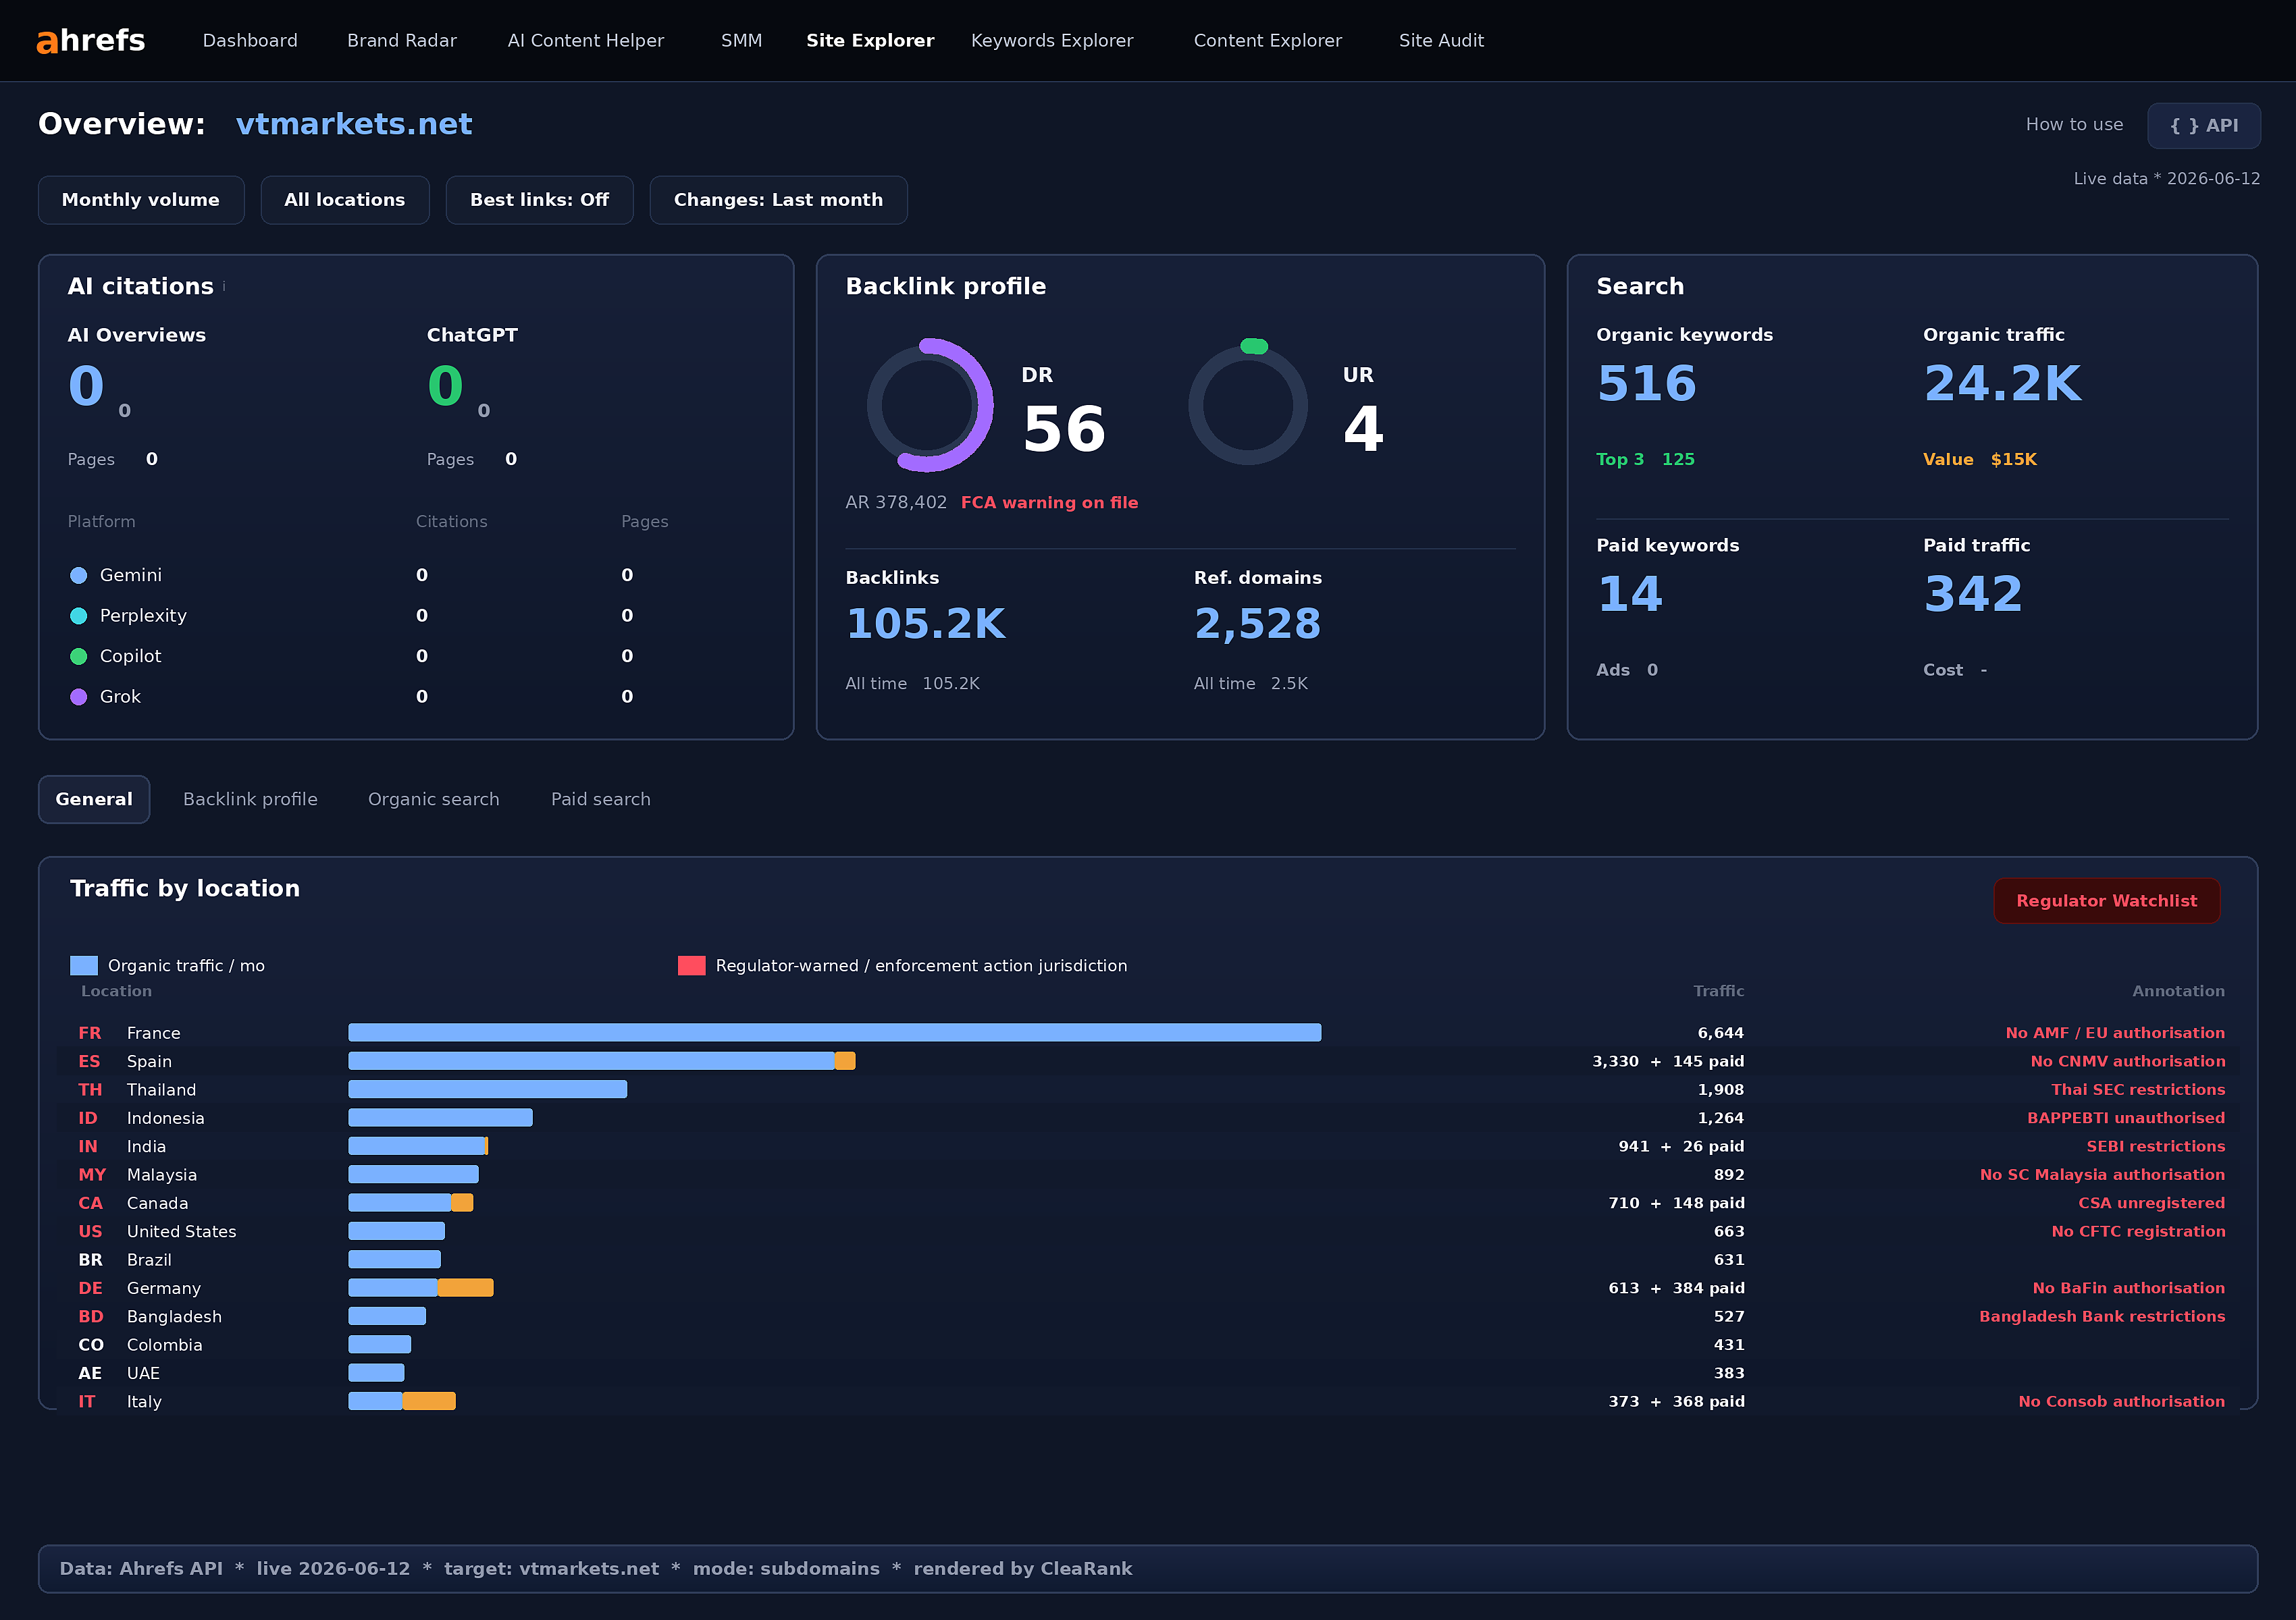This screenshot has height=1620, width=2296.
Task: Switch to Organic search tab
Action: click(x=434, y=799)
